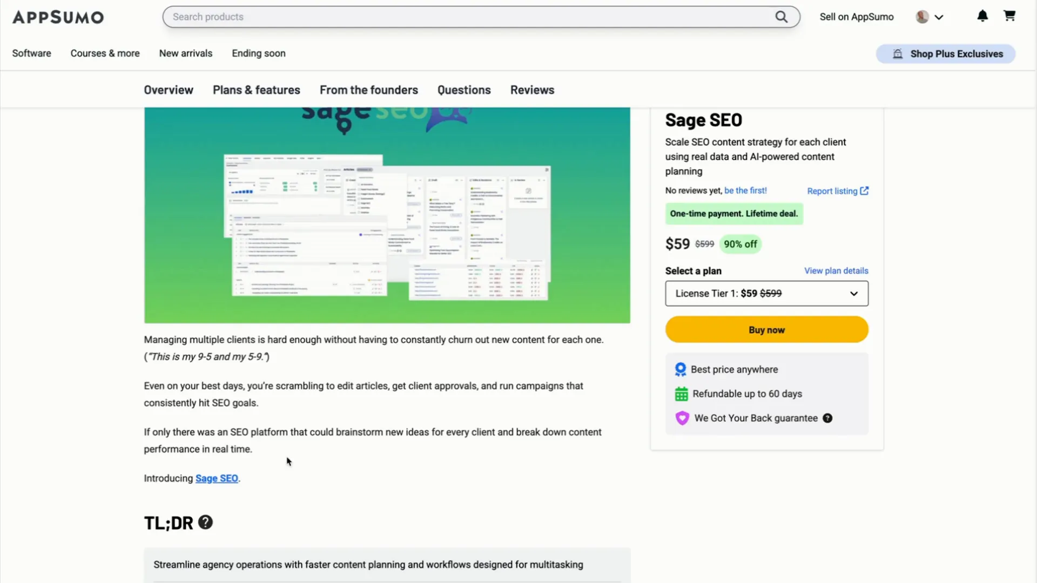The height and width of the screenshot is (583, 1037).
Task: Click Sell on AppSumo link
Action: coord(856,17)
